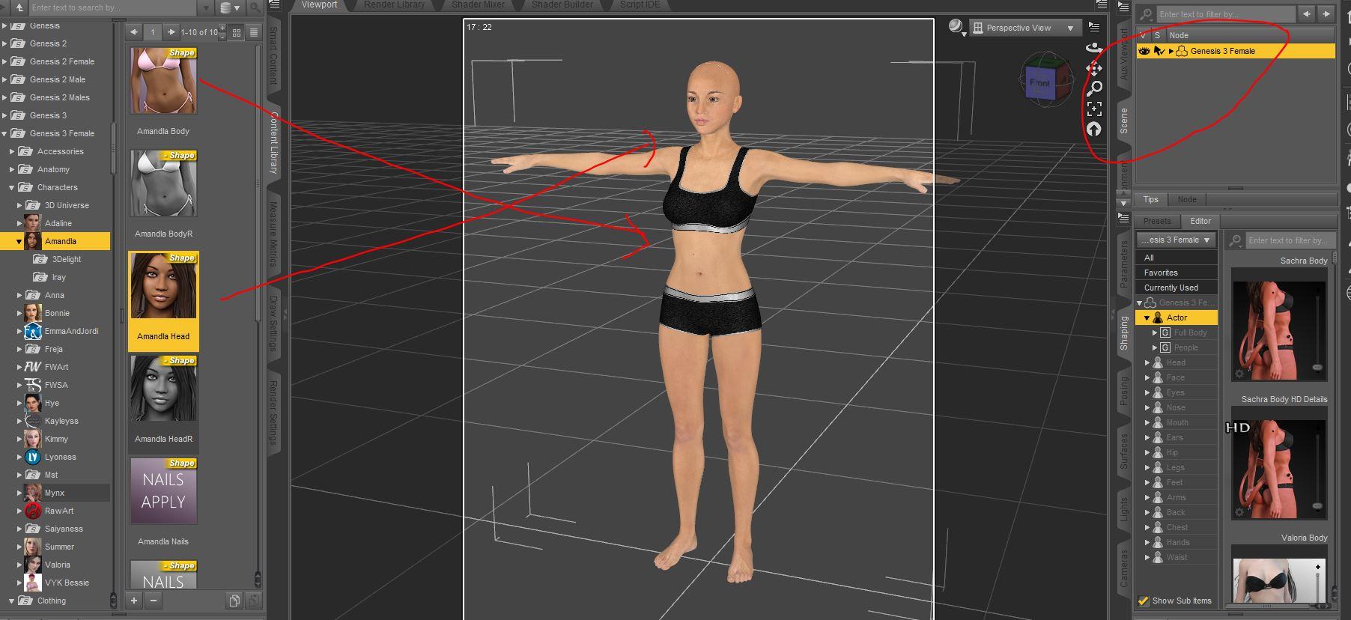Click the reset camera view icon
The width and height of the screenshot is (1351, 620).
pos(1094,130)
